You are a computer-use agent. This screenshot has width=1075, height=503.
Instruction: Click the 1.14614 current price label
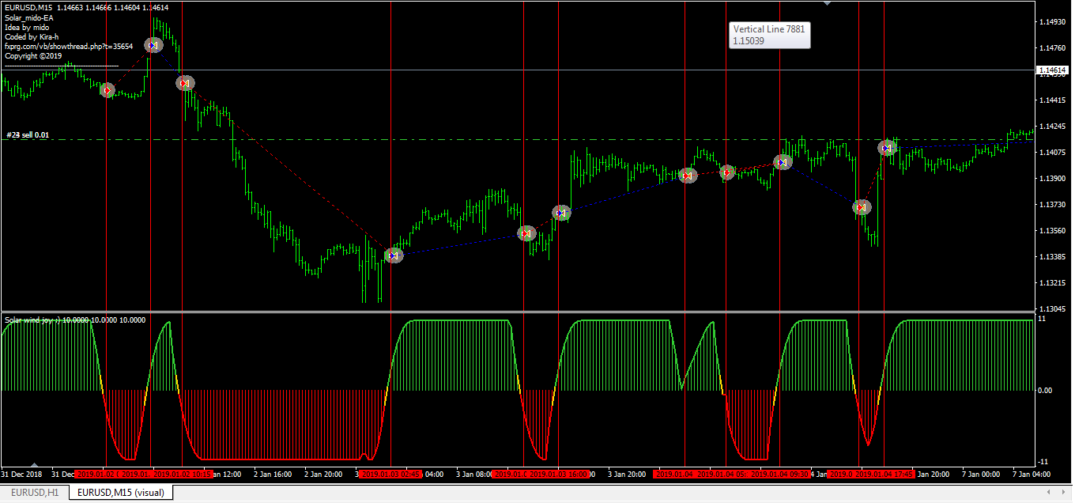(1053, 71)
